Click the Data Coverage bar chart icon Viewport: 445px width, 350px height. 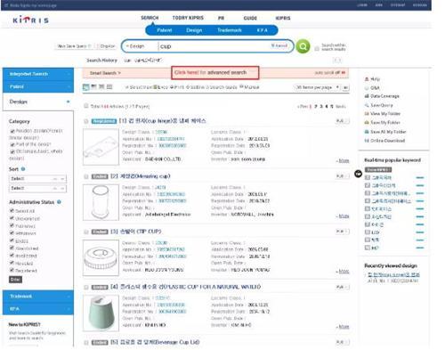pos(367,96)
